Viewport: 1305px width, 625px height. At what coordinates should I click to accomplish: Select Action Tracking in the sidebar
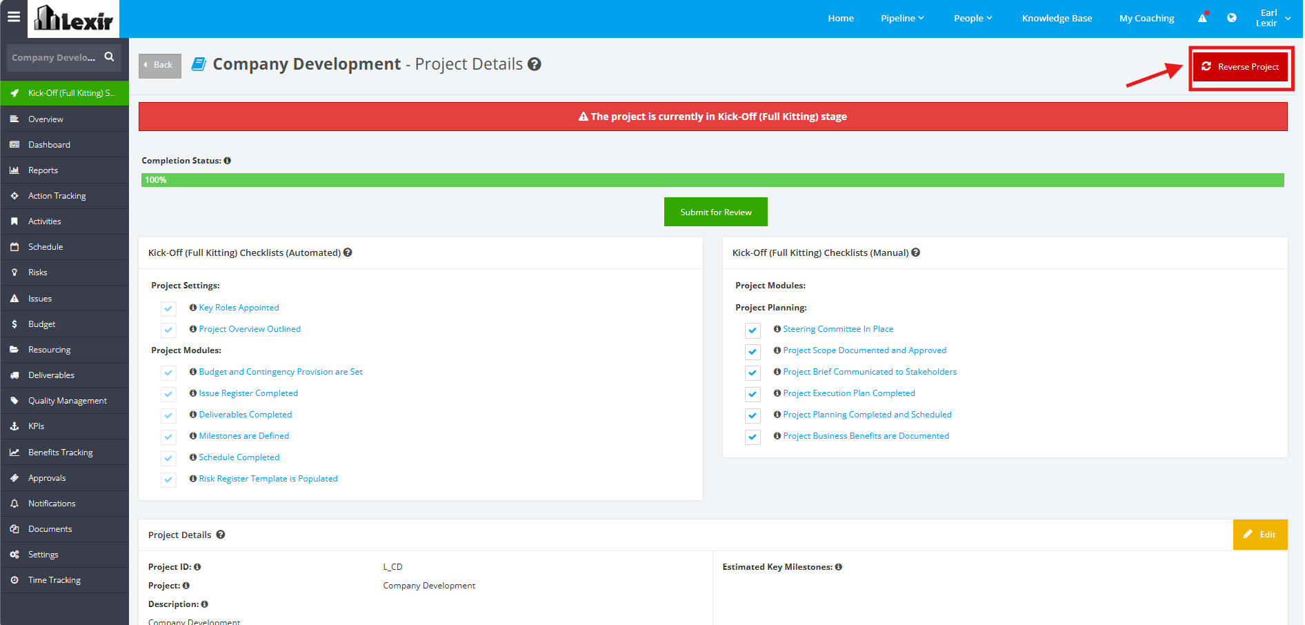pos(64,196)
